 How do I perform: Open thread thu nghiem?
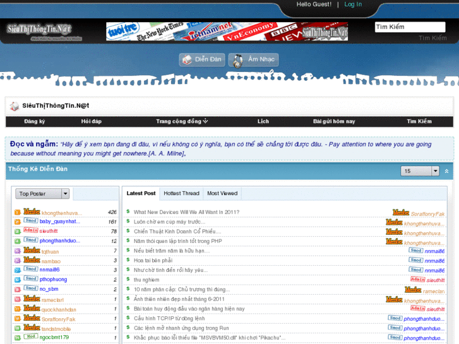(x=146, y=280)
